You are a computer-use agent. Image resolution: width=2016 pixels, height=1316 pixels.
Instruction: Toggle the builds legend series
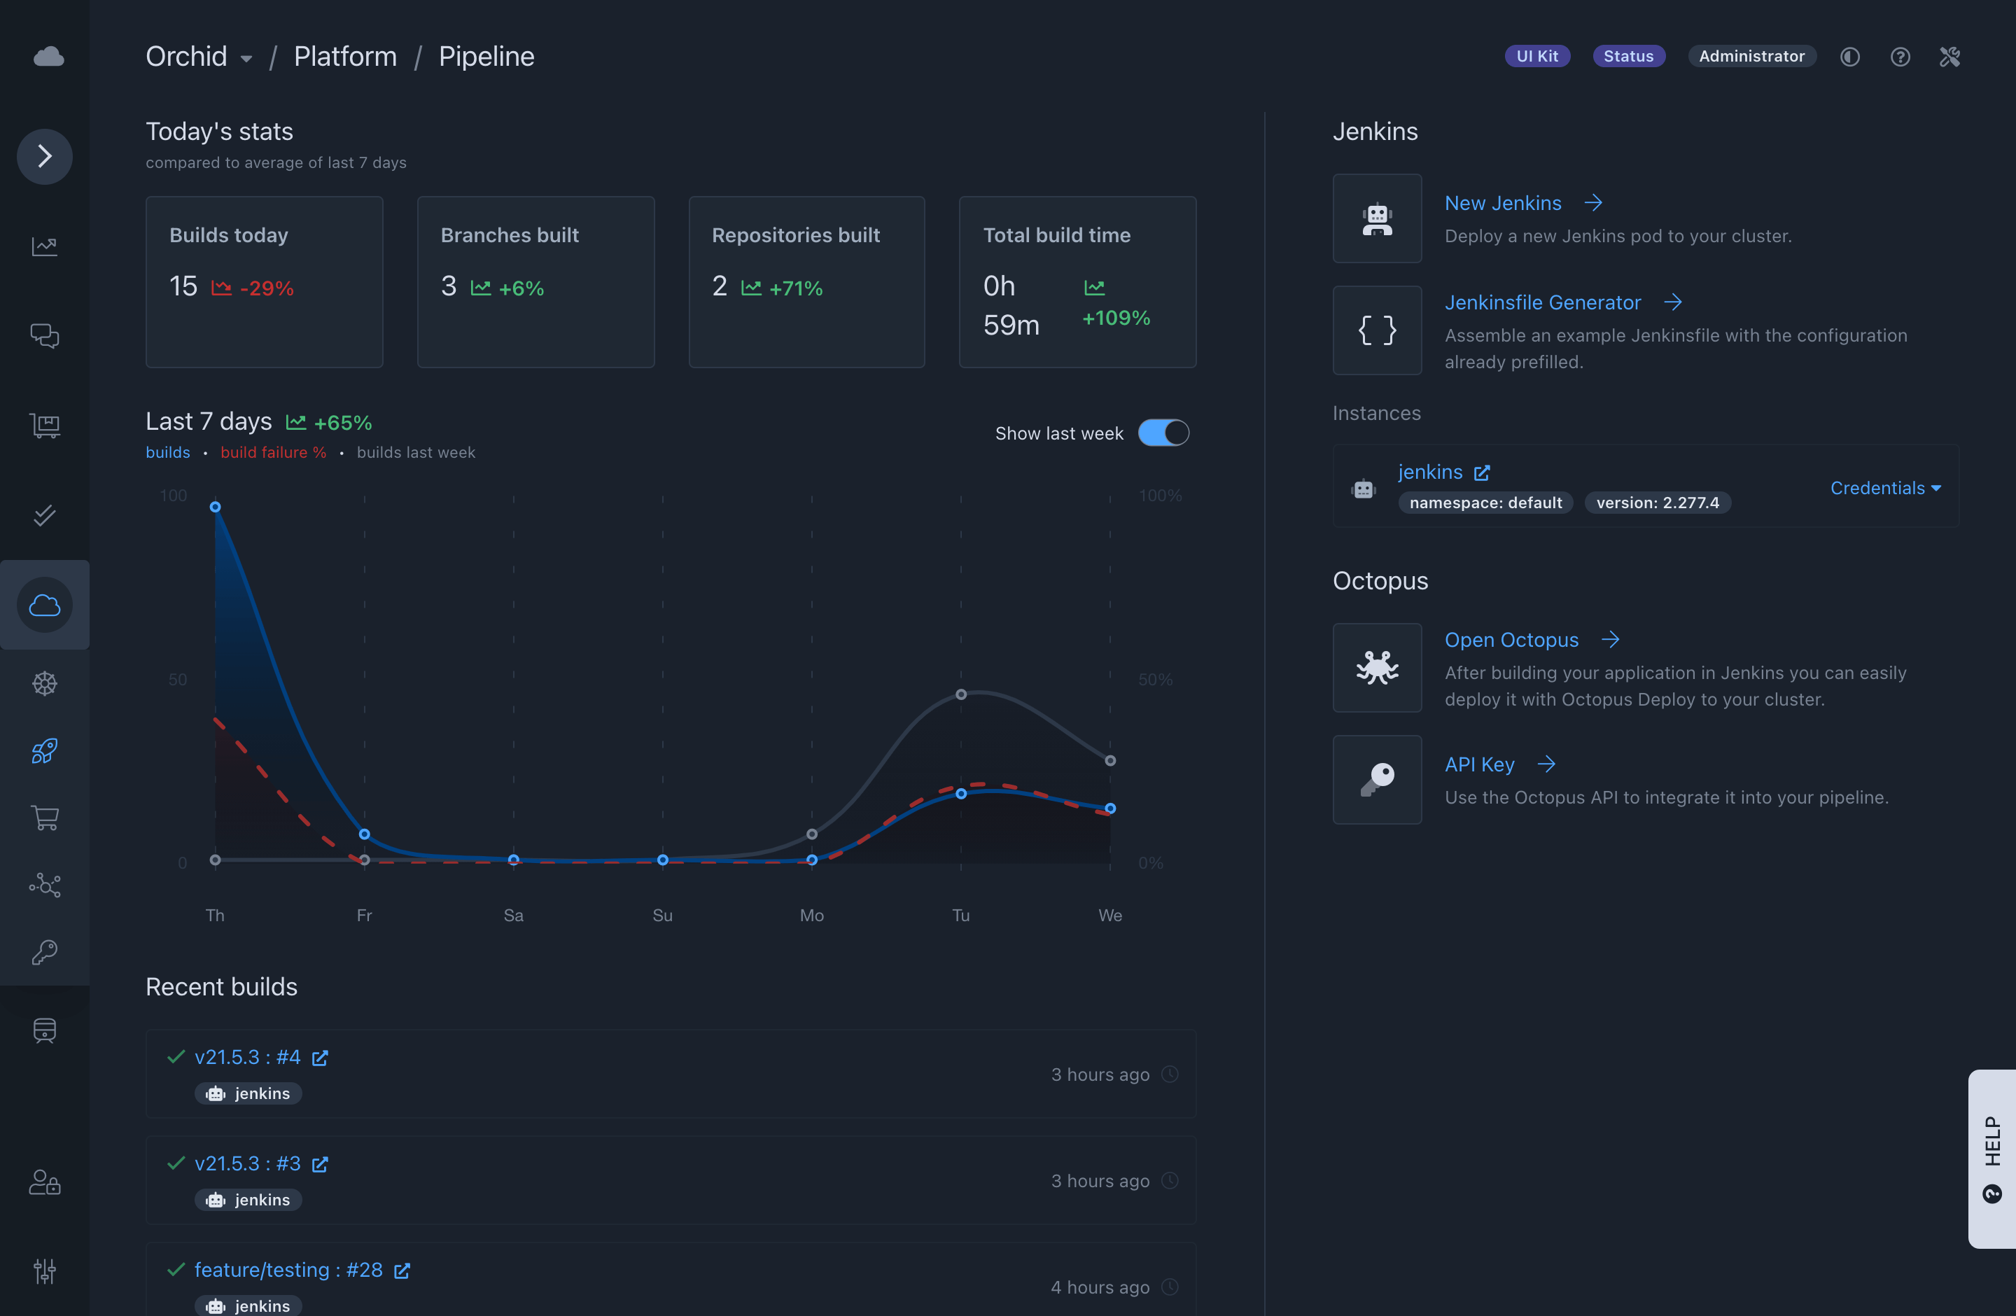pos(168,452)
